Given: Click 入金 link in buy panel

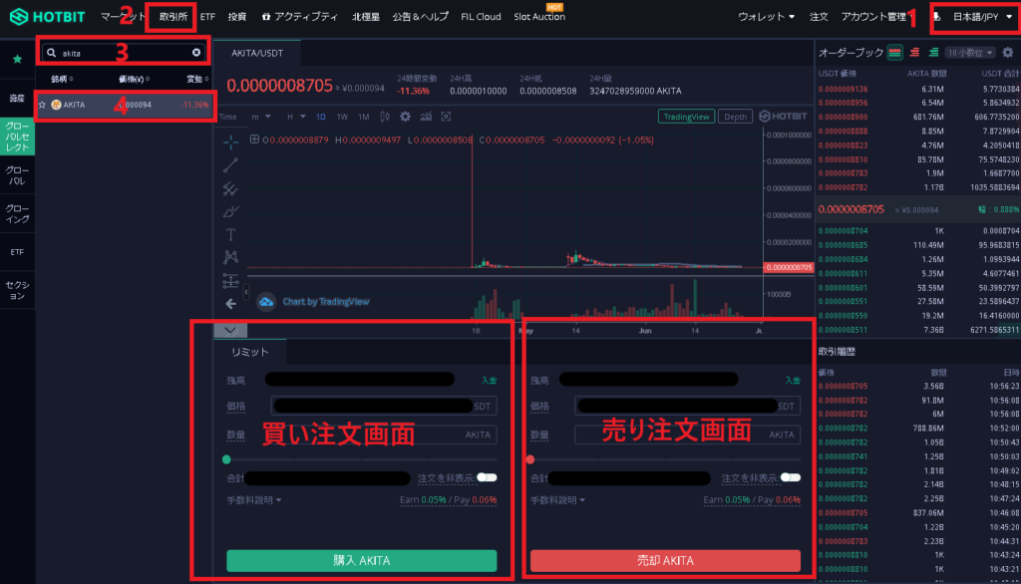Looking at the screenshot, I should coord(489,381).
